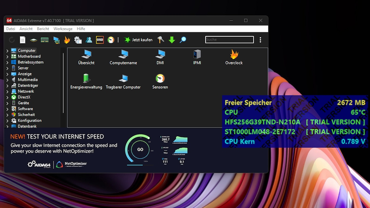The width and height of the screenshot is (370, 208).
Task: Open the DMI icon in main panel
Action: click(x=160, y=55)
